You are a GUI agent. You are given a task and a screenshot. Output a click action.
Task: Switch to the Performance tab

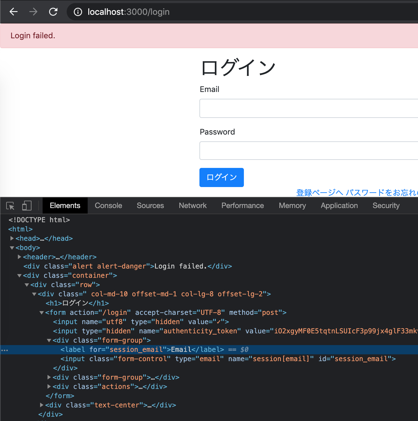pyautogui.click(x=243, y=206)
